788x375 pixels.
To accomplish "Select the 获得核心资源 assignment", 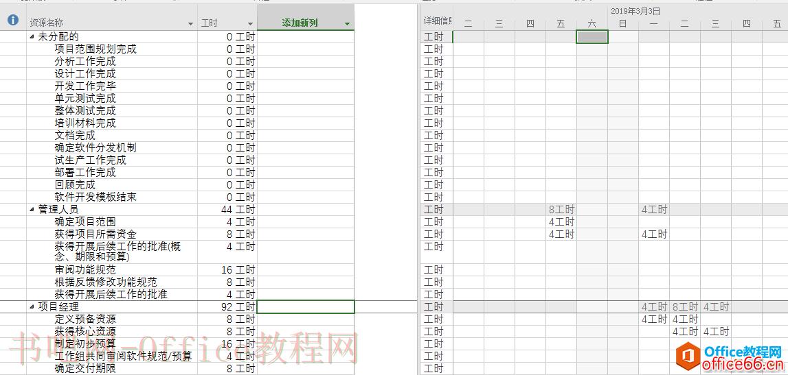I will click(85, 331).
